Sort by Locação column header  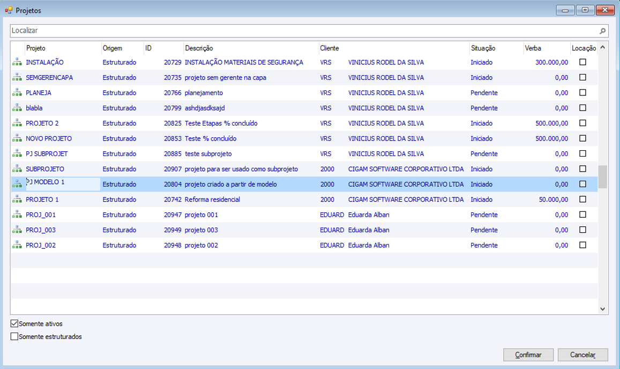(584, 48)
